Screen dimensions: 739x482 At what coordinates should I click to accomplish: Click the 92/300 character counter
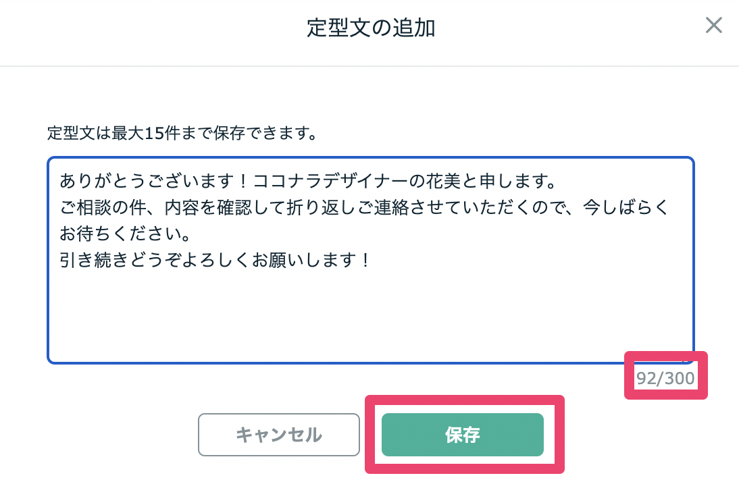click(665, 379)
